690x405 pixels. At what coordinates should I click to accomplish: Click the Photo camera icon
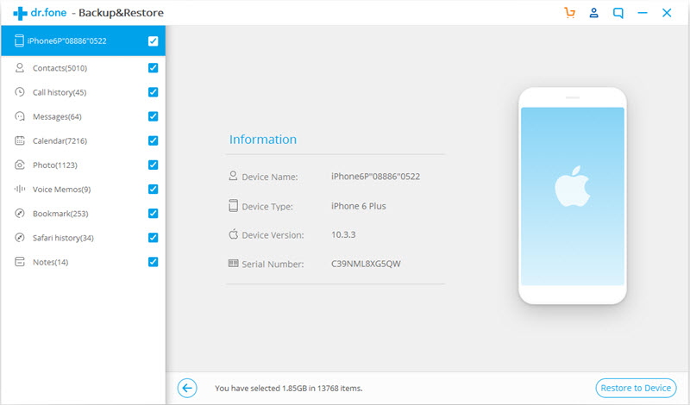19,165
